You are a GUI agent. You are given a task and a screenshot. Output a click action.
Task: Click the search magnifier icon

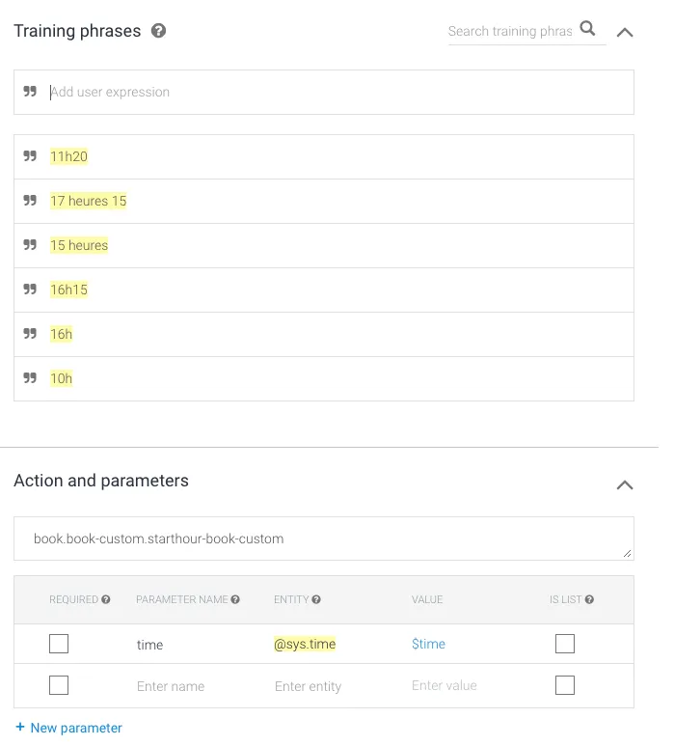(x=587, y=29)
